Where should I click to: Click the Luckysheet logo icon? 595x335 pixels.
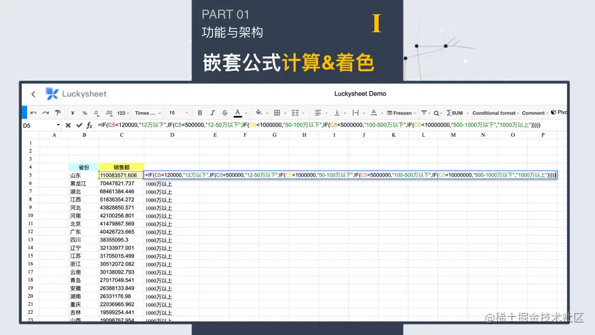[x=52, y=94]
